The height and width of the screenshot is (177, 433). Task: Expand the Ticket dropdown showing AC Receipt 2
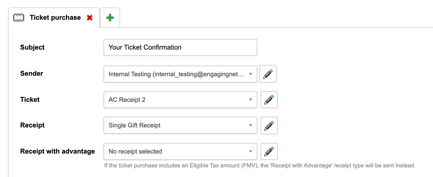coord(176,100)
